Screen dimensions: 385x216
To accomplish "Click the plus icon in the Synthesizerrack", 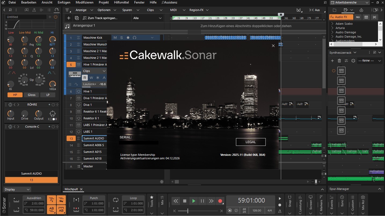I will pyautogui.click(x=332, y=61).
